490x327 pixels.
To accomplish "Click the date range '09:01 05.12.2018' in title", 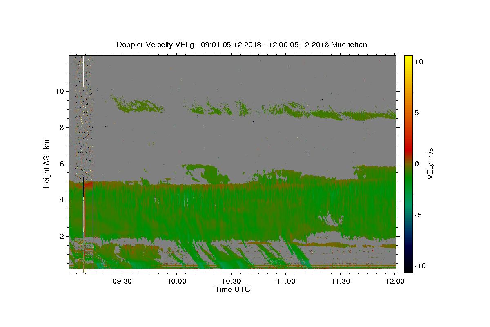I will [231, 45].
